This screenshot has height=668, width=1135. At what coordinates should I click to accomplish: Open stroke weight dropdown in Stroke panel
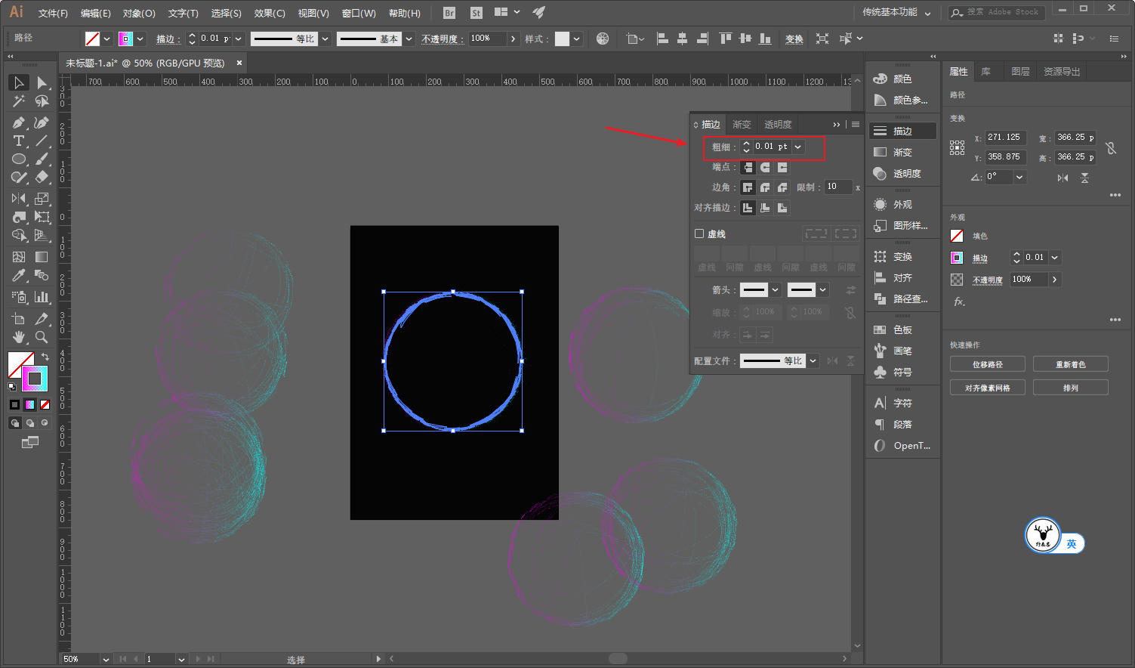click(x=798, y=147)
